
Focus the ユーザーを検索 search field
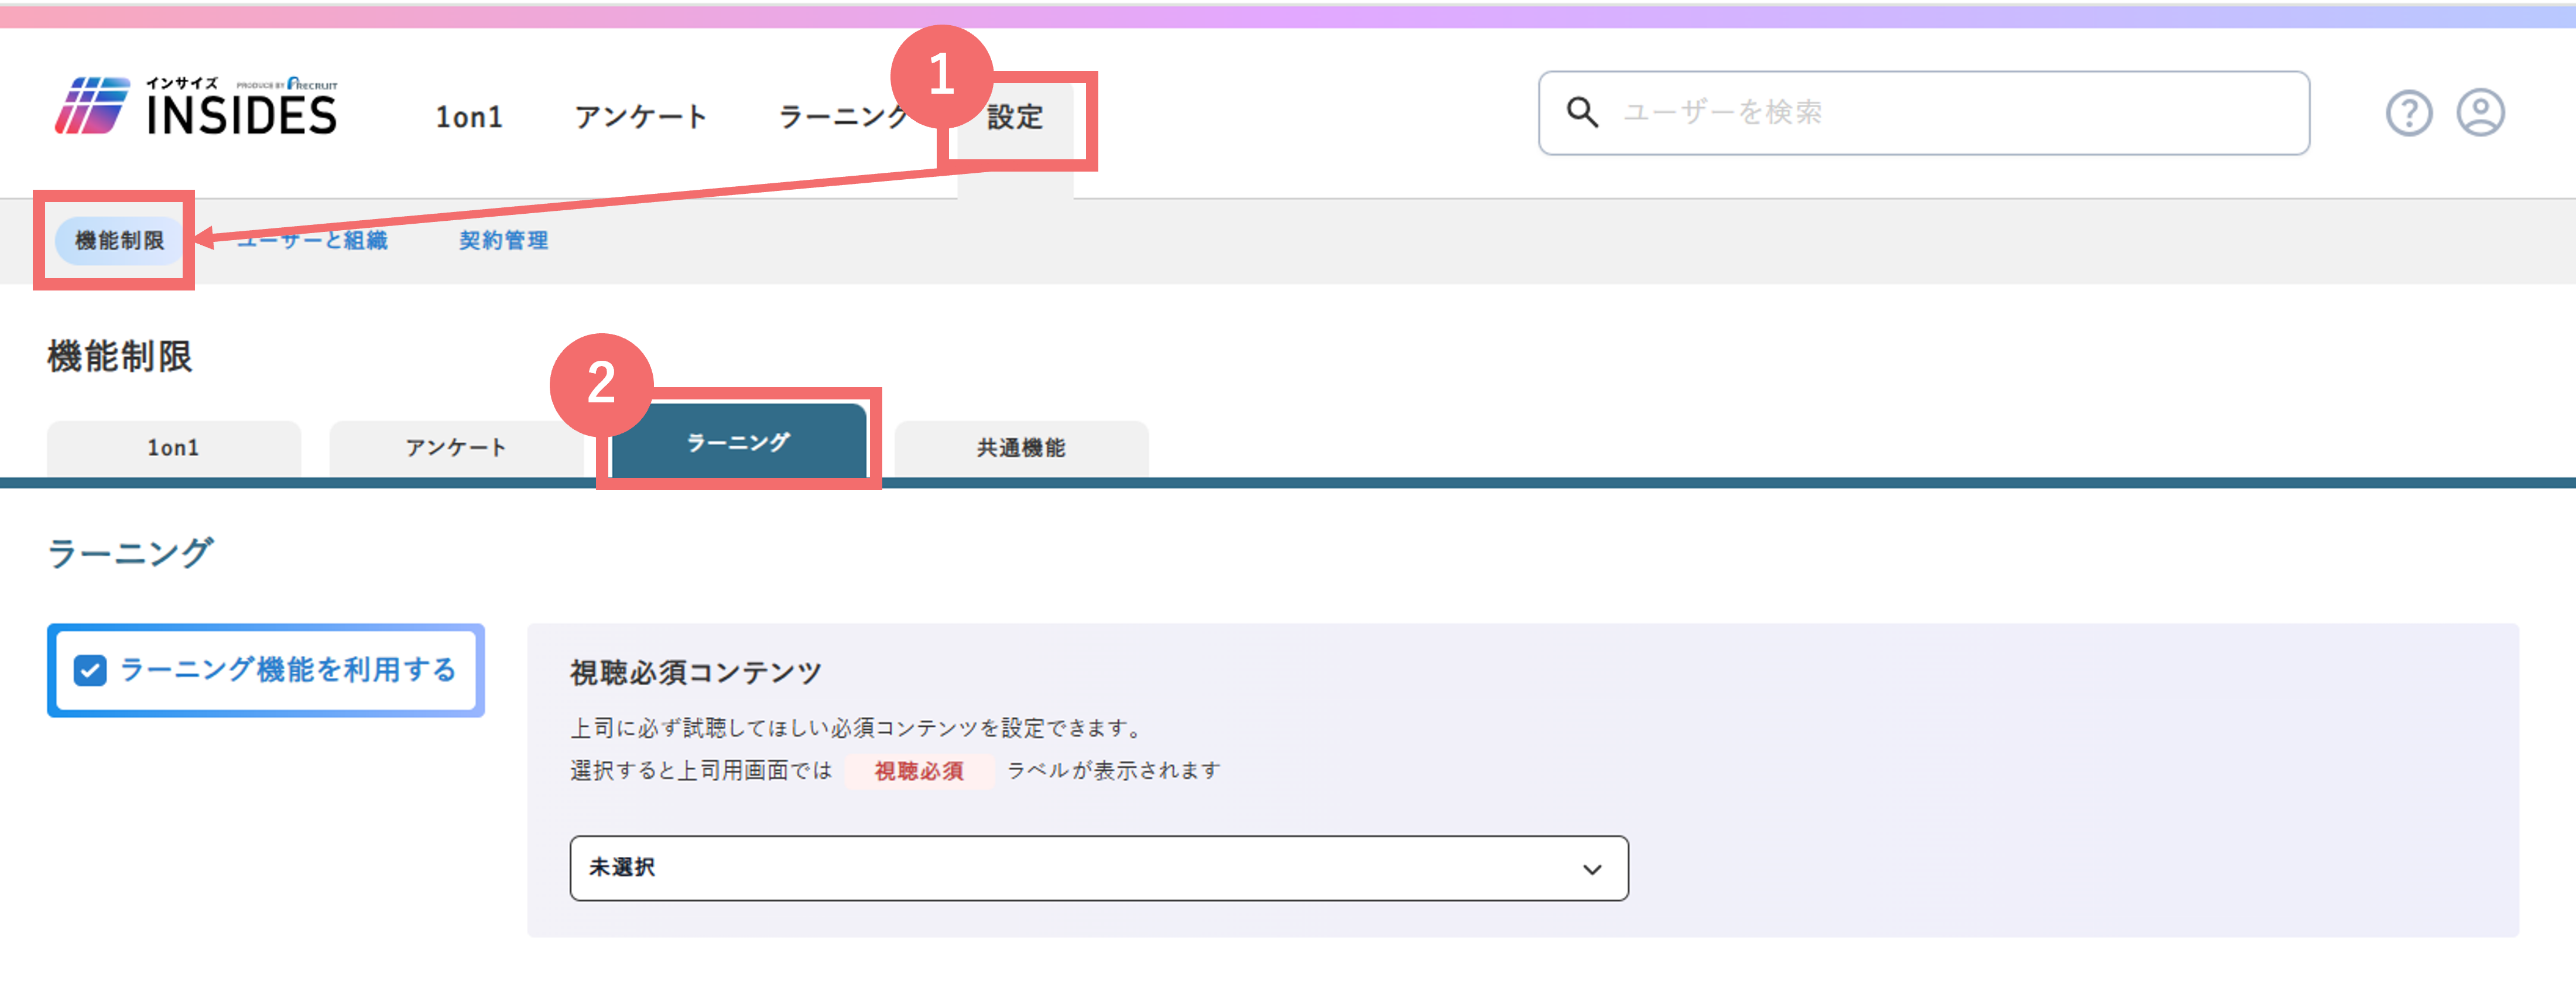(1924, 113)
